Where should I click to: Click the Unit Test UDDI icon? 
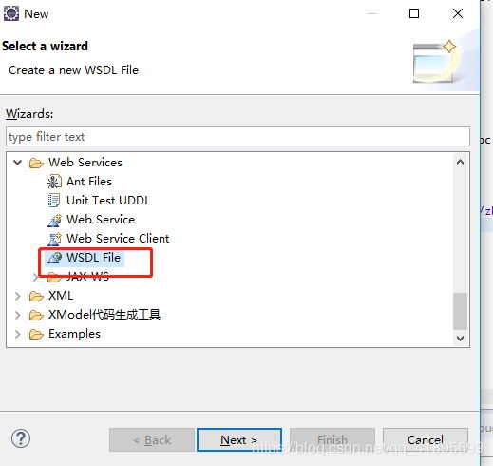[x=54, y=201]
